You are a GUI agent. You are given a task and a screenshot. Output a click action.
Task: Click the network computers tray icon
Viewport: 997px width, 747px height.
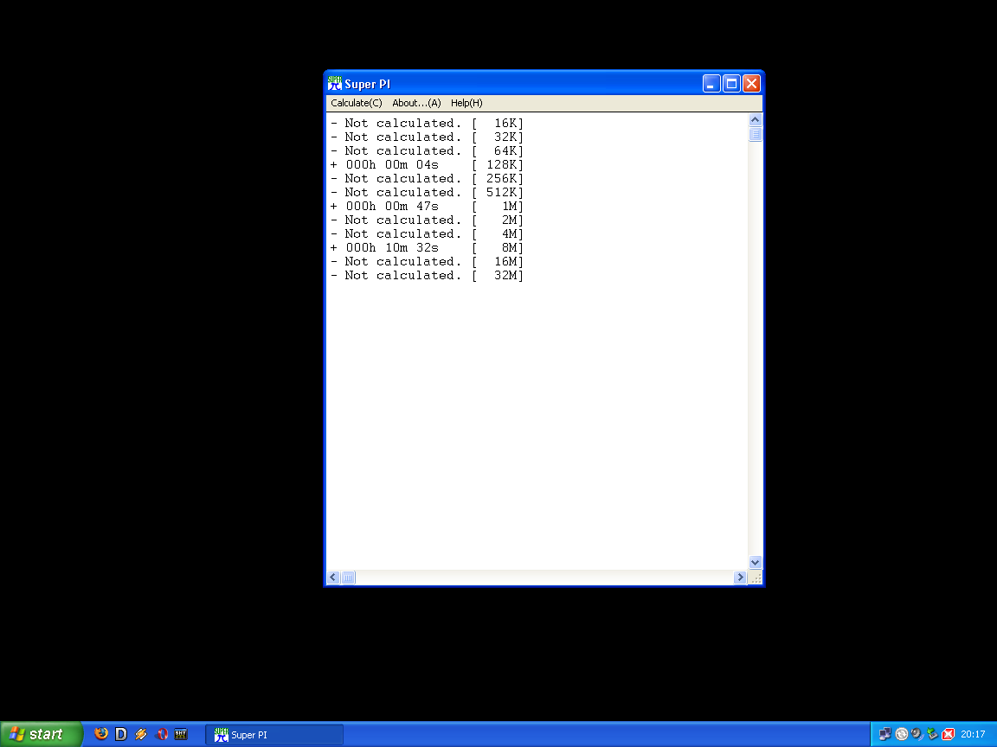885,734
